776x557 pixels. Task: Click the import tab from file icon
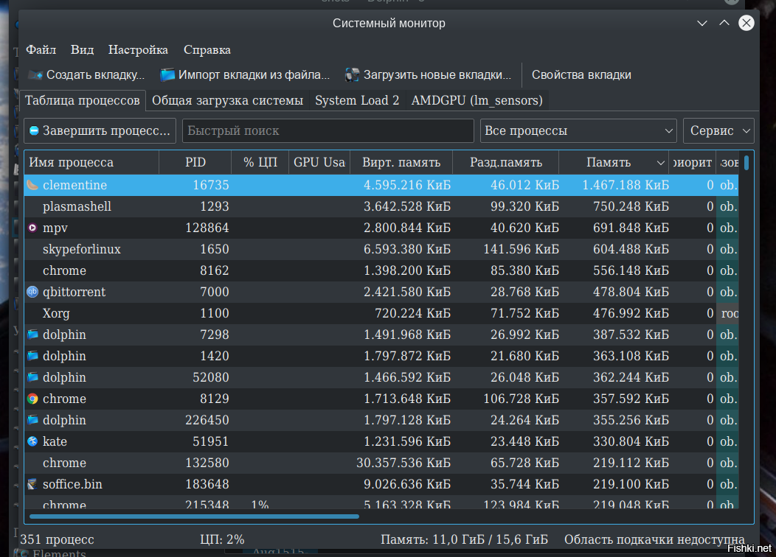coord(168,74)
